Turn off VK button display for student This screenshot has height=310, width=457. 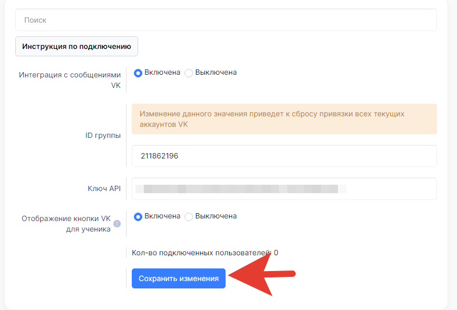tap(189, 216)
